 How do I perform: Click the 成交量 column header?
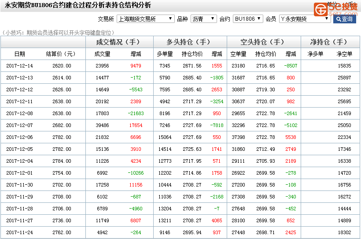pos(102,54)
